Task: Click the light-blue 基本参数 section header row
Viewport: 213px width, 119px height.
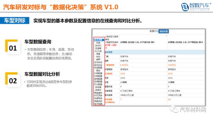Action: pyautogui.click(x=154, y=52)
